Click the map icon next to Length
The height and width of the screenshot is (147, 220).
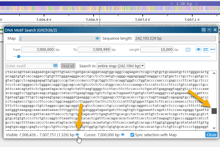[x=188, y=50]
